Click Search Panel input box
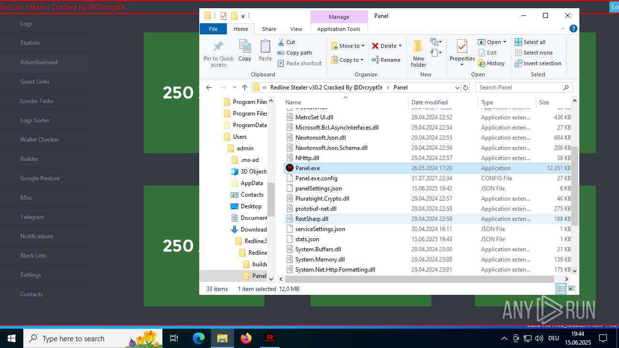 tap(524, 87)
